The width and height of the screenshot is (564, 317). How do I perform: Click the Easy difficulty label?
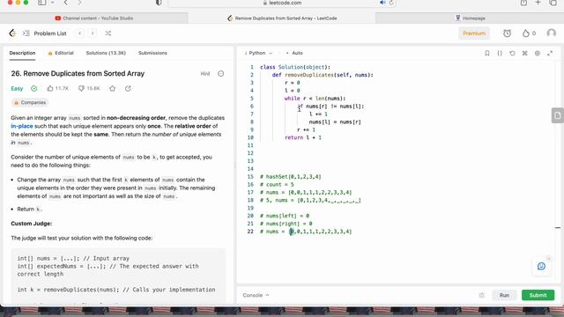tap(17, 88)
